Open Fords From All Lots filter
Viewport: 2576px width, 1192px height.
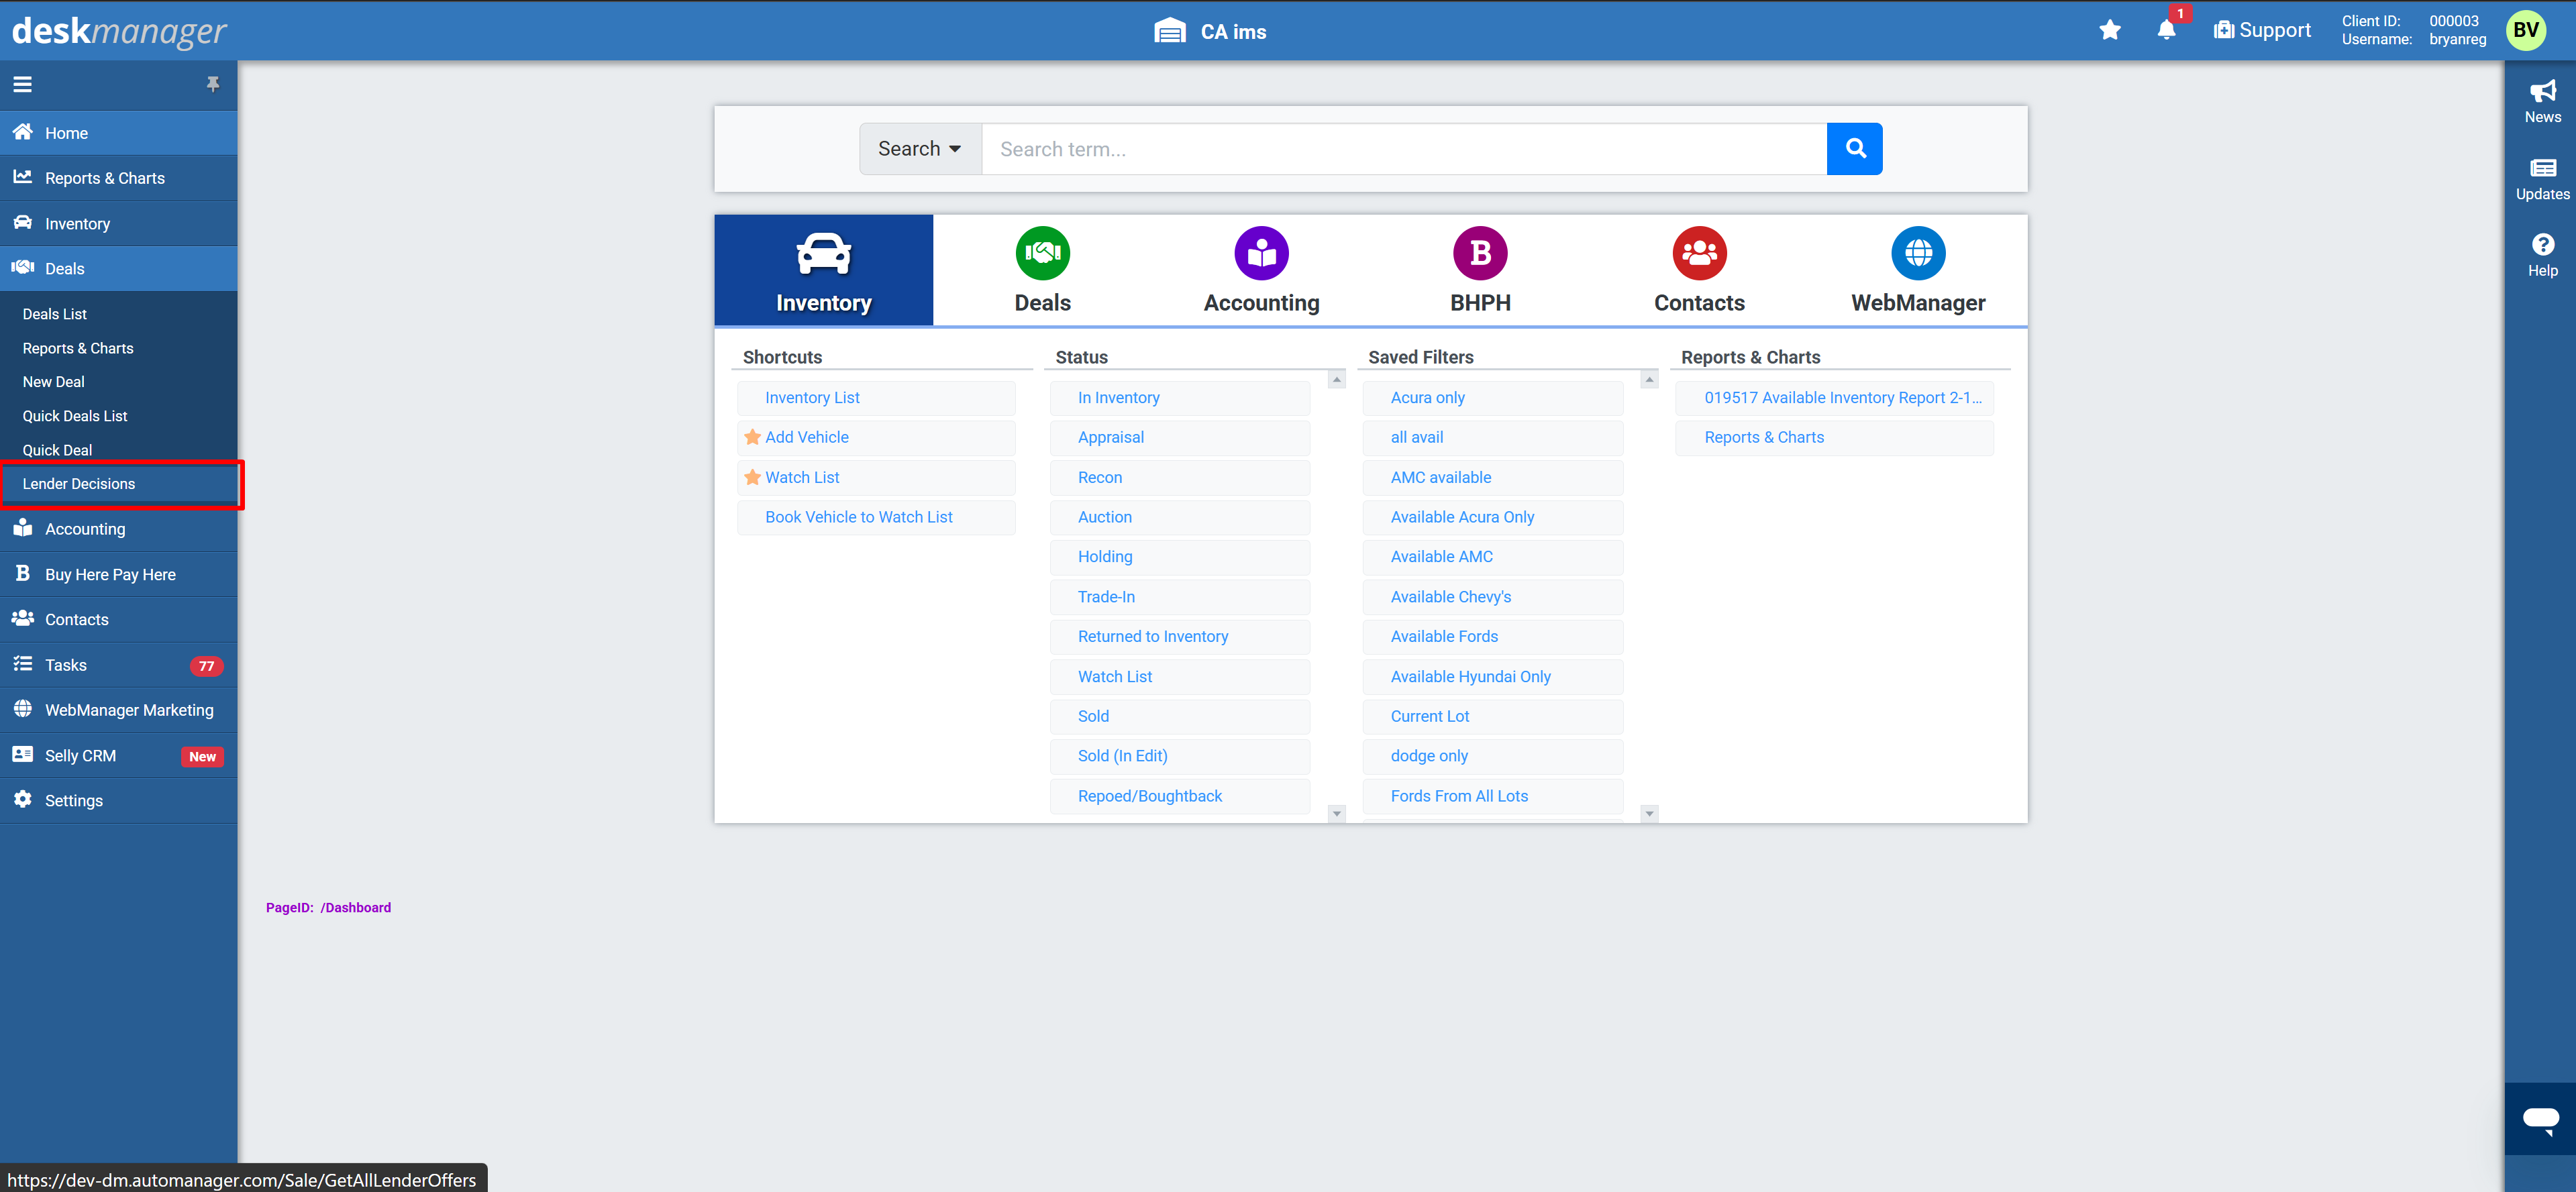click(1493, 796)
